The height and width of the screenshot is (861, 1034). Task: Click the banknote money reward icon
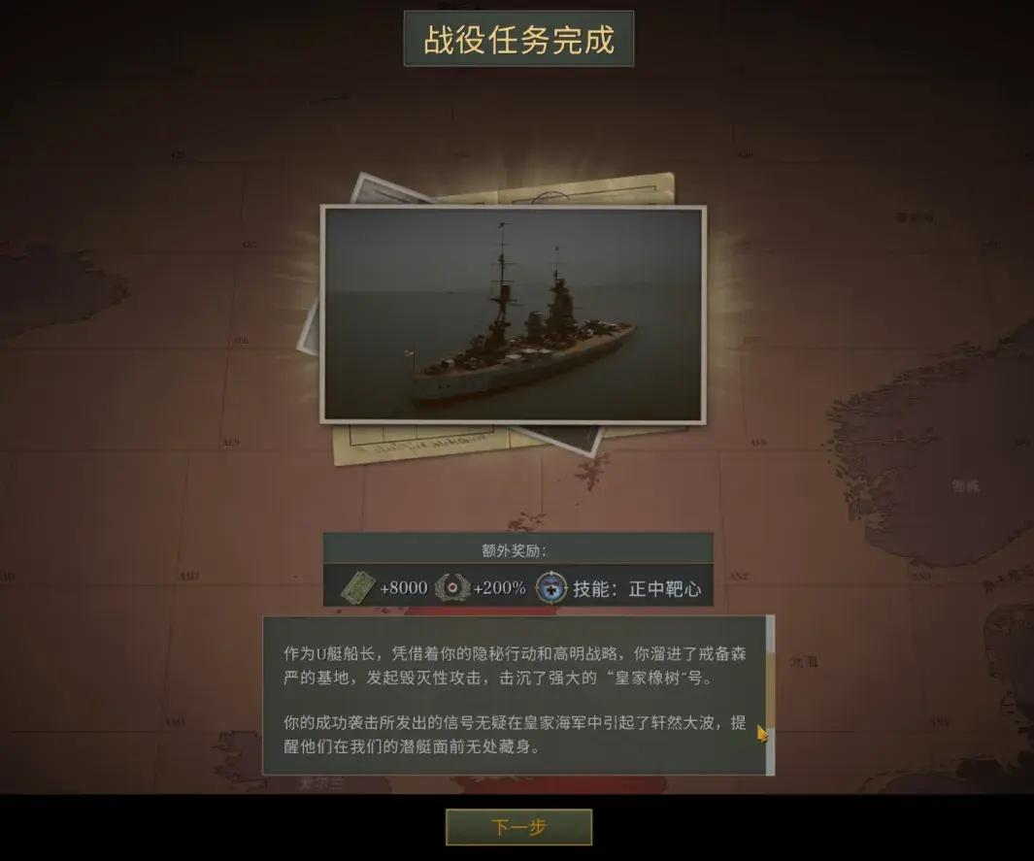point(358,587)
